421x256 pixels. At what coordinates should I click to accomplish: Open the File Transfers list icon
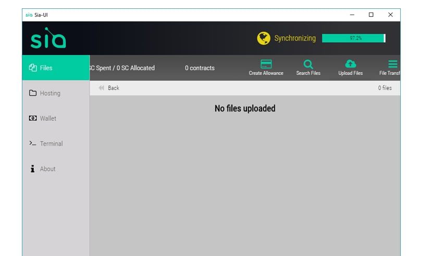pos(392,64)
